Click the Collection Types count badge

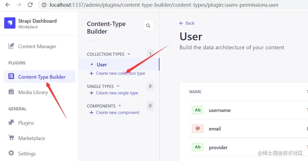coord(150,54)
